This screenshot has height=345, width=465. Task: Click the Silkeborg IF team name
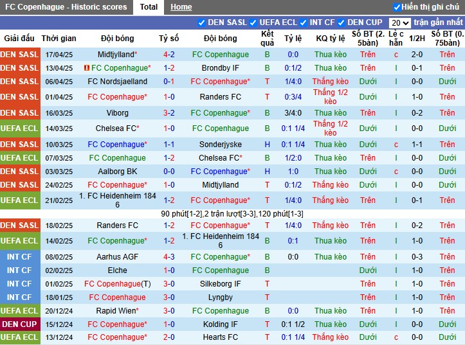point(221,284)
